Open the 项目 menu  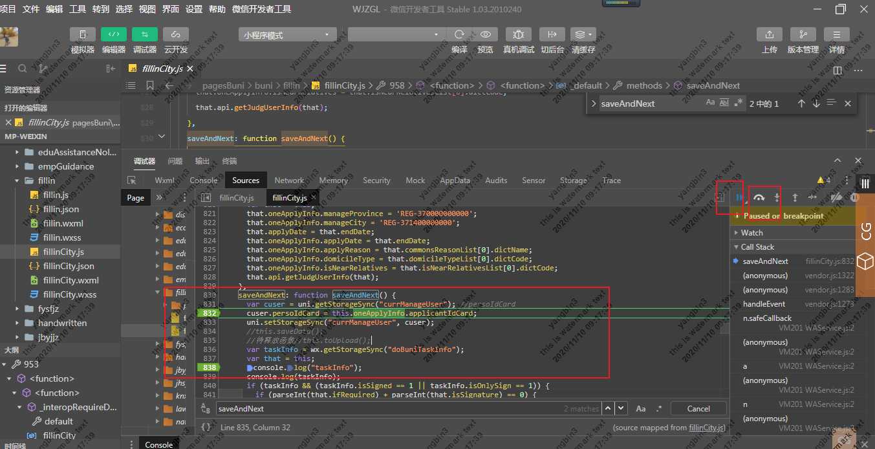(x=8, y=9)
